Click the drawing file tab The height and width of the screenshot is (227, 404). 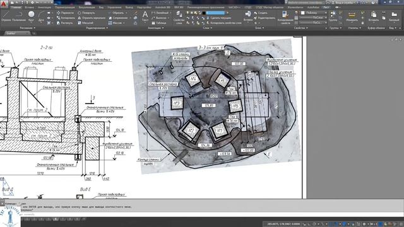(x=17, y=33)
